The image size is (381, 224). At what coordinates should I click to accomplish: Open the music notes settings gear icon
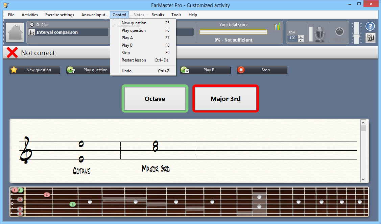370,38
